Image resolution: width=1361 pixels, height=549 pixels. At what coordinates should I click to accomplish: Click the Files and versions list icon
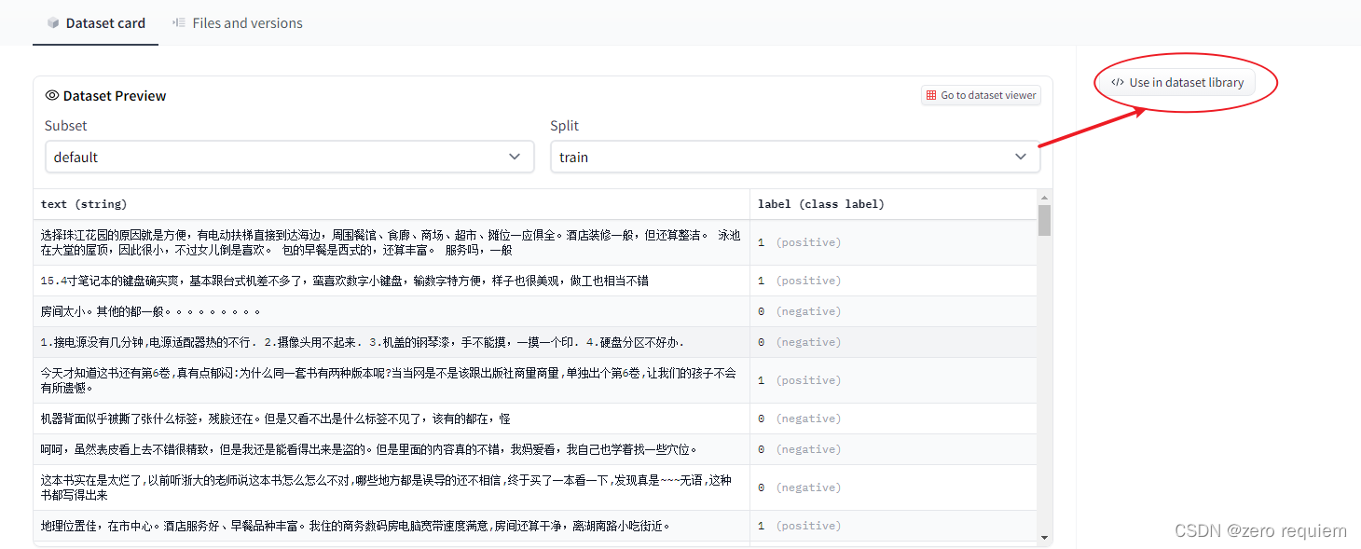tap(179, 23)
